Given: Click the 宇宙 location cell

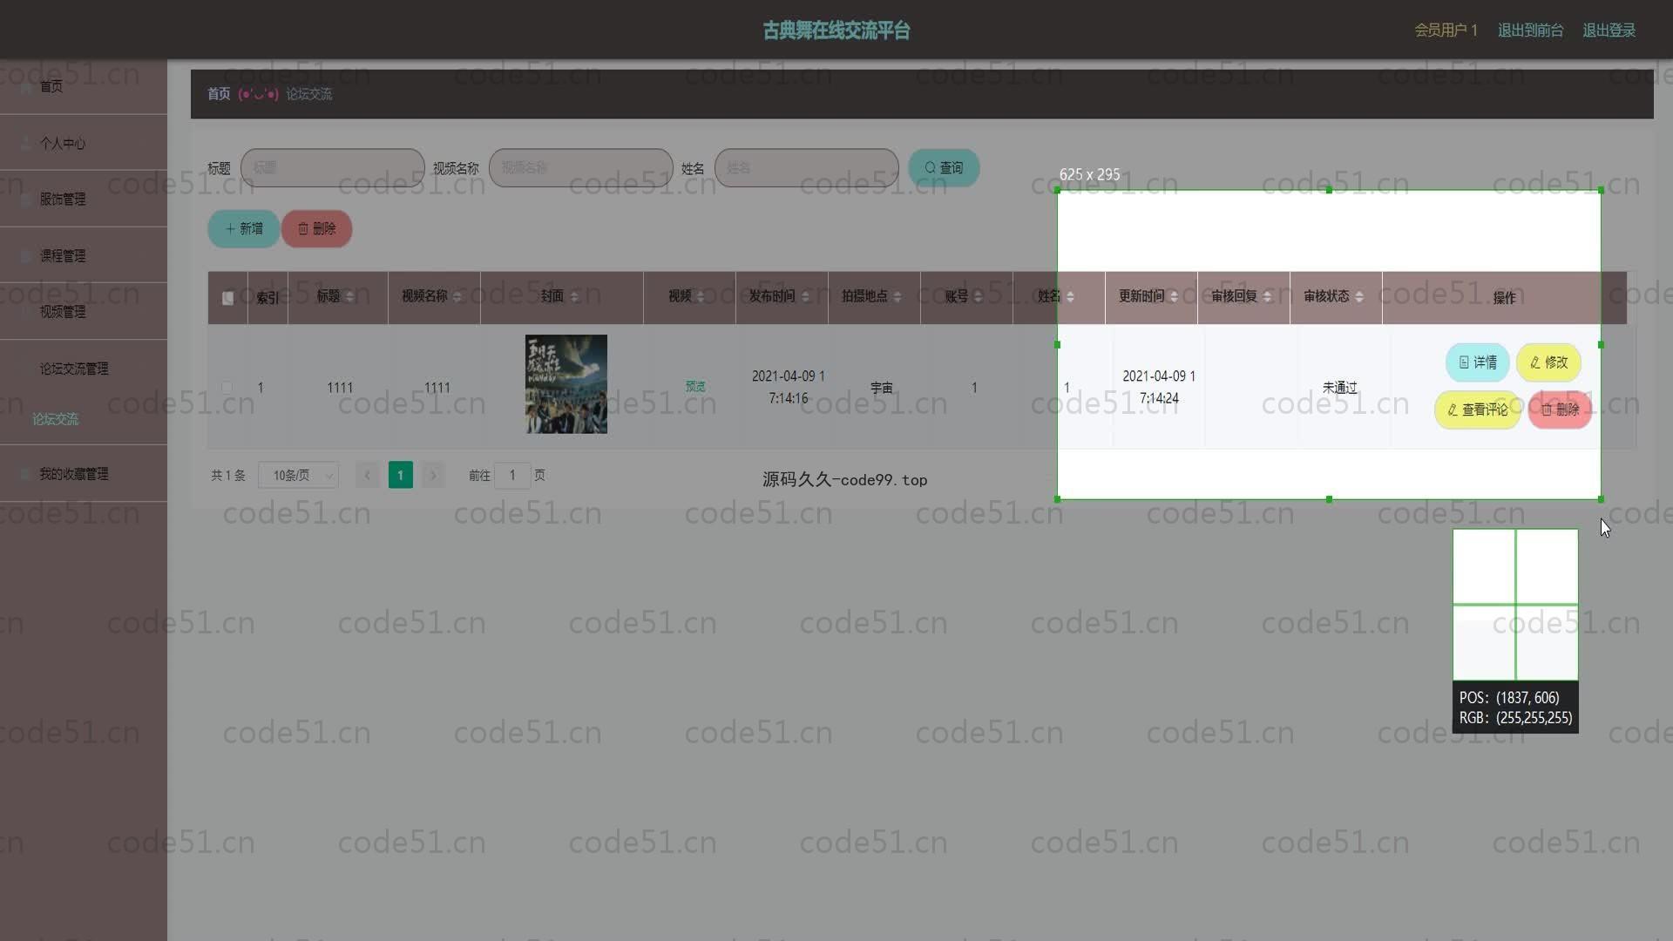Looking at the screenshot, I should (x=881, y=387).
